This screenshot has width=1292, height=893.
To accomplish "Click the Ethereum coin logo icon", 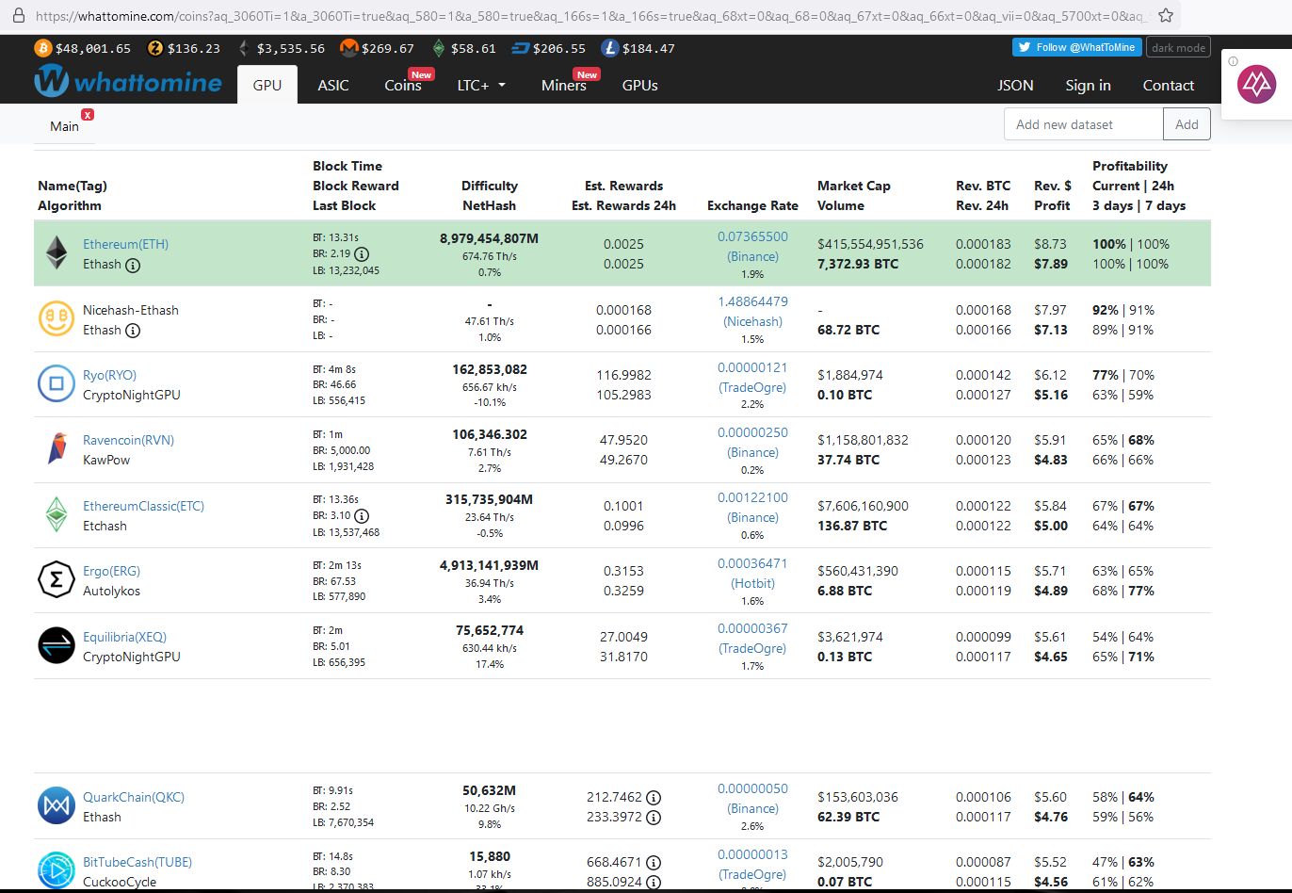I will coord(57,253).
